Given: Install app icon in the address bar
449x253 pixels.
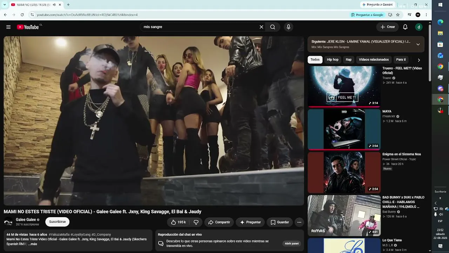Looking at the screenshot, I should [x=390, y=15].
